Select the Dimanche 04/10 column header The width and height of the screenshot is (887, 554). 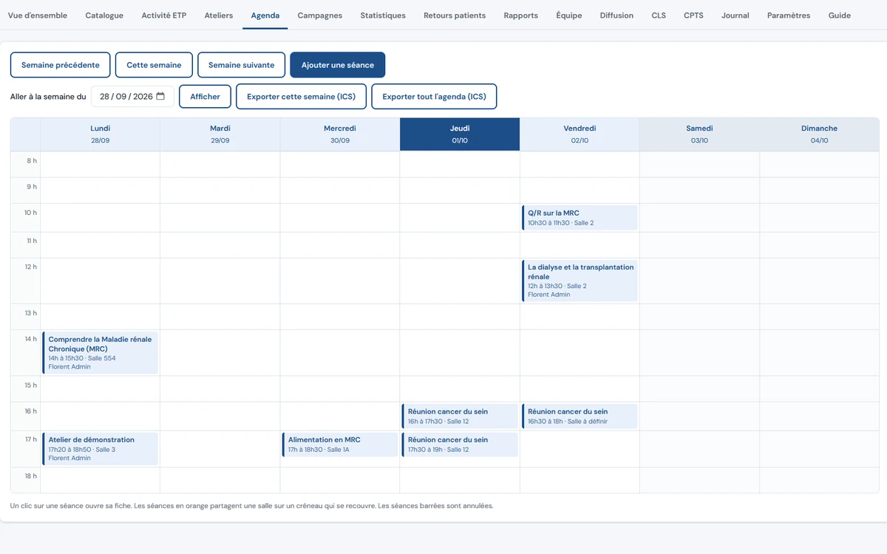coord(819,134)
